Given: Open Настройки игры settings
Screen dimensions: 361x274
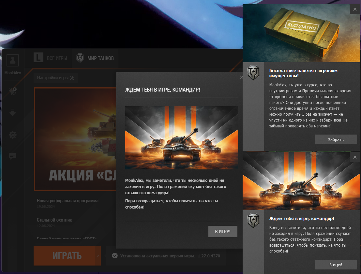Looking at the screenshot, I should point(55,78).
